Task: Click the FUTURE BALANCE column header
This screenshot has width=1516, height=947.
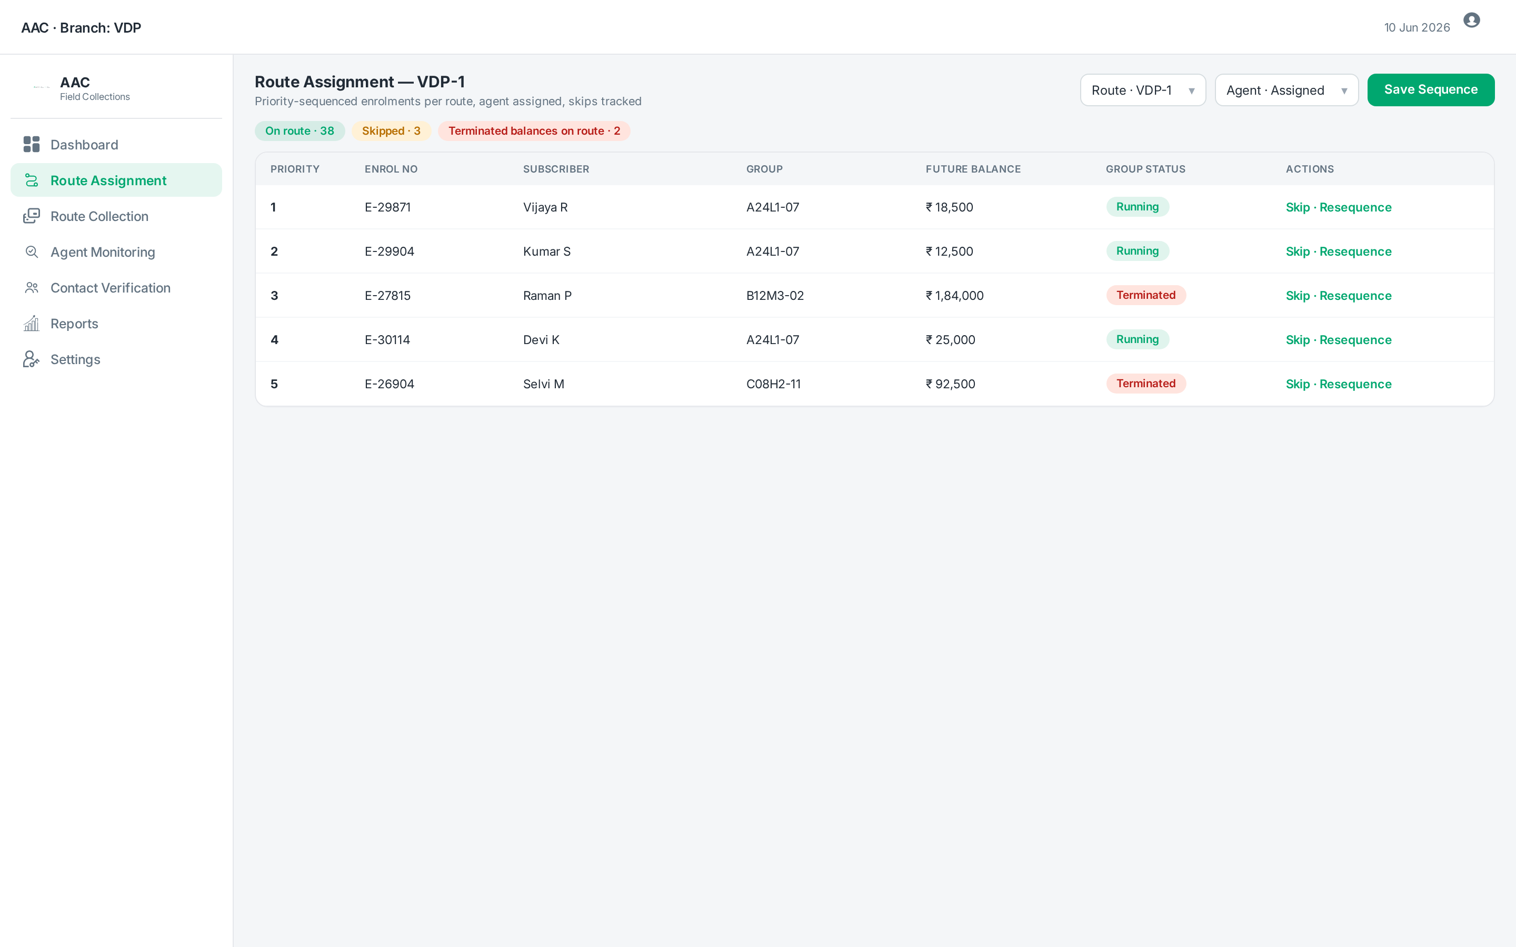Action: 973,169
